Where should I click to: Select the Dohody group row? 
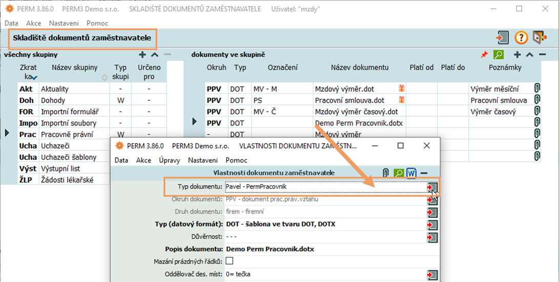[92, 100]
